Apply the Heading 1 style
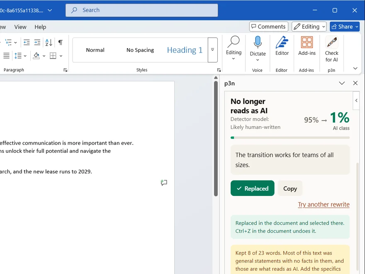Screen dimensions: 365x274 pos(185,50)
